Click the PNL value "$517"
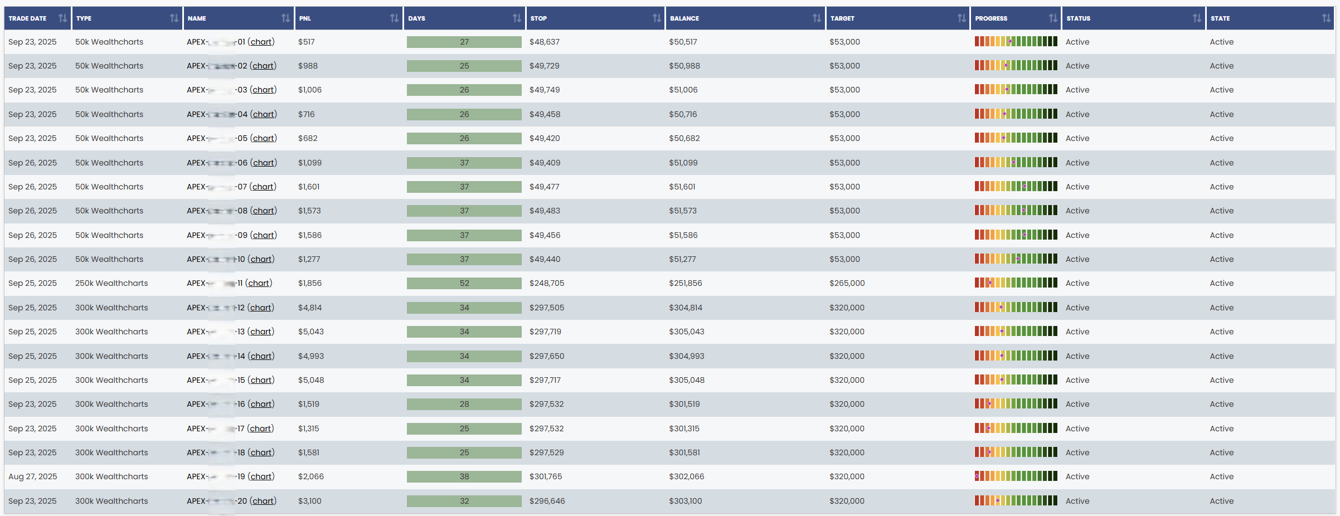This screenshot has height=516, width=1340. click(x=307, y=42)
